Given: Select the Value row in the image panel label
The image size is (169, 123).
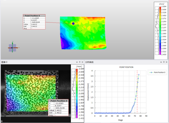Looking at the screenshot, I should tap(58, 110).
